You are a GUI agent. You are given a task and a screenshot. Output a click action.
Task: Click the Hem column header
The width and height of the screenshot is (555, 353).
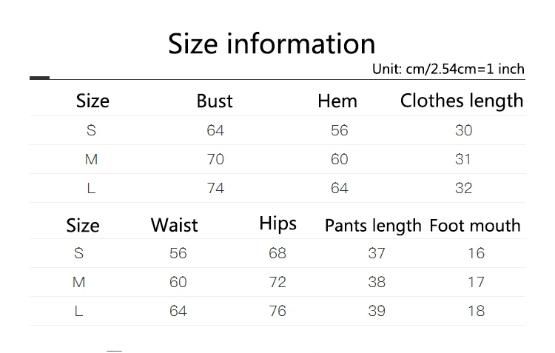click(337, 101)
